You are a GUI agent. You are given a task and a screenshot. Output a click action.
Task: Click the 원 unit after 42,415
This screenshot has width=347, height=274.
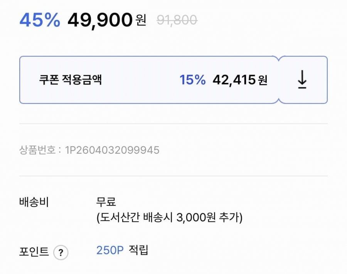[263, 80]
